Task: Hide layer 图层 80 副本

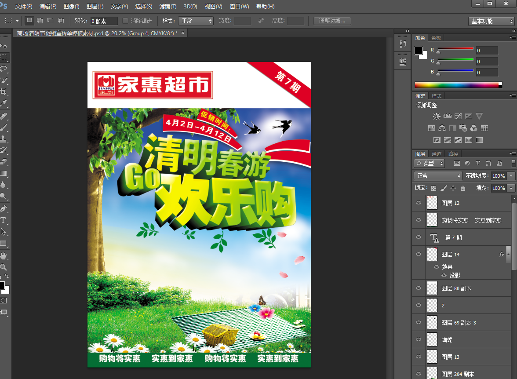Action: [x=419, y=288]
